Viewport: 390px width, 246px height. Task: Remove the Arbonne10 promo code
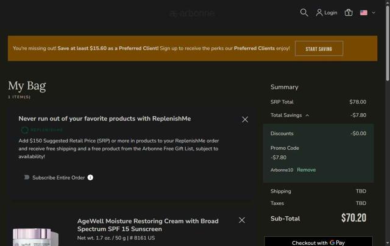coord(306,170)
